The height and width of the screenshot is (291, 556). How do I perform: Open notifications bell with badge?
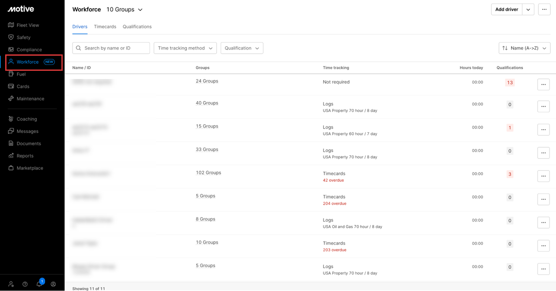tap(39, 283)
